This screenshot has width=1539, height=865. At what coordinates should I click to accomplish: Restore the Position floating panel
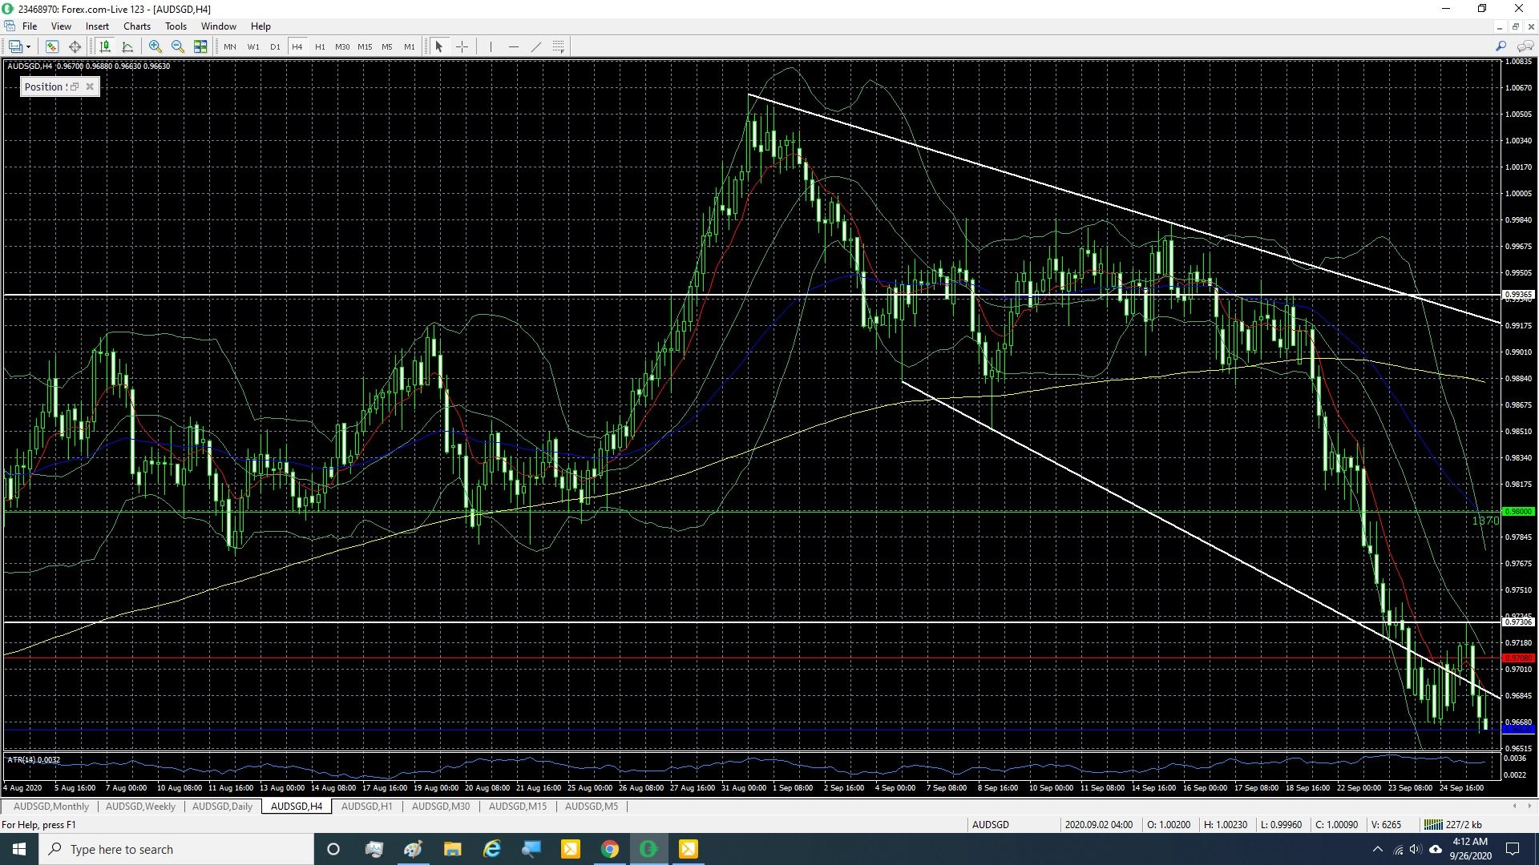(75, 86)
